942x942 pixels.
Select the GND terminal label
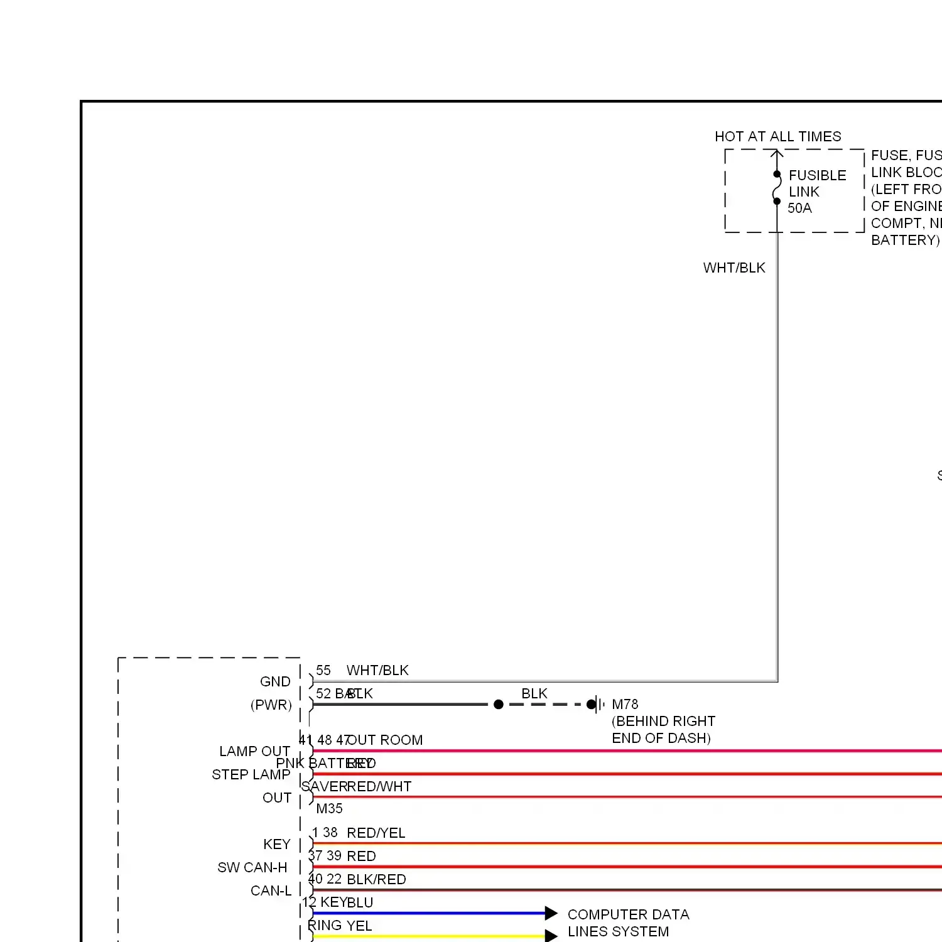click(x=275, y=681)
